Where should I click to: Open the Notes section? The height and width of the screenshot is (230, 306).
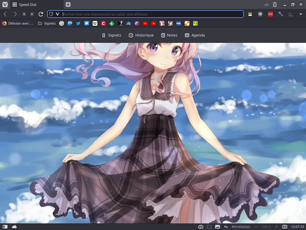point(169,35)
